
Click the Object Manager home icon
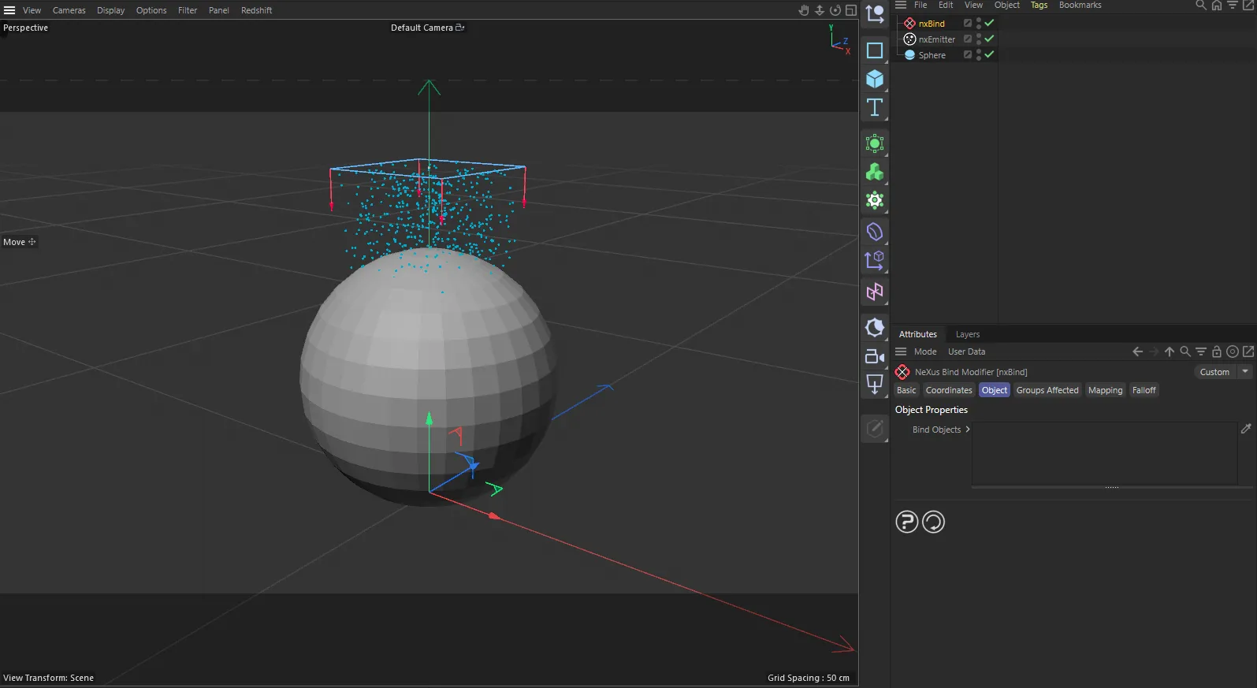click(1217, 6)
